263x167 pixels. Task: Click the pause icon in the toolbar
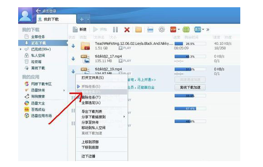[x=115, y=29]
